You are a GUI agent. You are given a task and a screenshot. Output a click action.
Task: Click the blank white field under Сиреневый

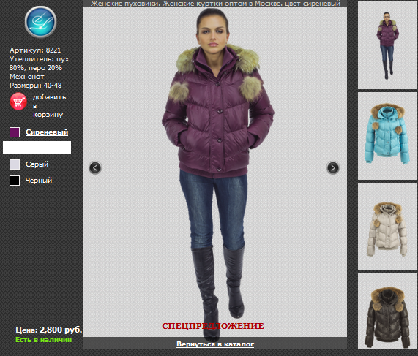pyautogui.click(x=37, y=147)
